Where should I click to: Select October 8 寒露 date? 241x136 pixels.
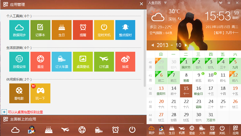point(186,77)
